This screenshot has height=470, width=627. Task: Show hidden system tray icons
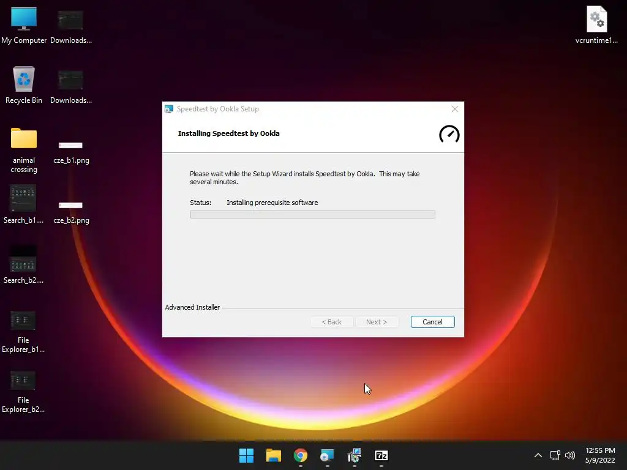point(538,455)
